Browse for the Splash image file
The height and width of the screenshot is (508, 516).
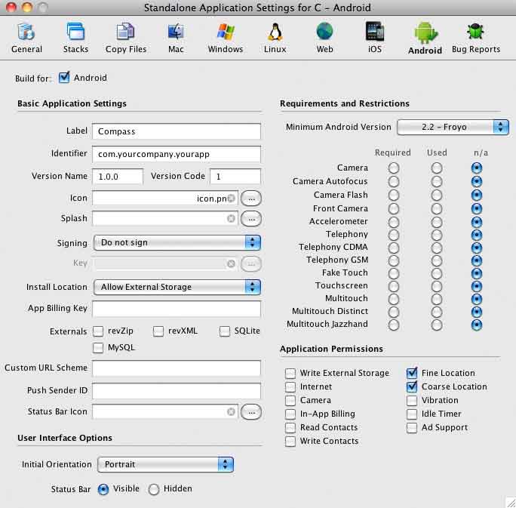[x=251, y=218]
